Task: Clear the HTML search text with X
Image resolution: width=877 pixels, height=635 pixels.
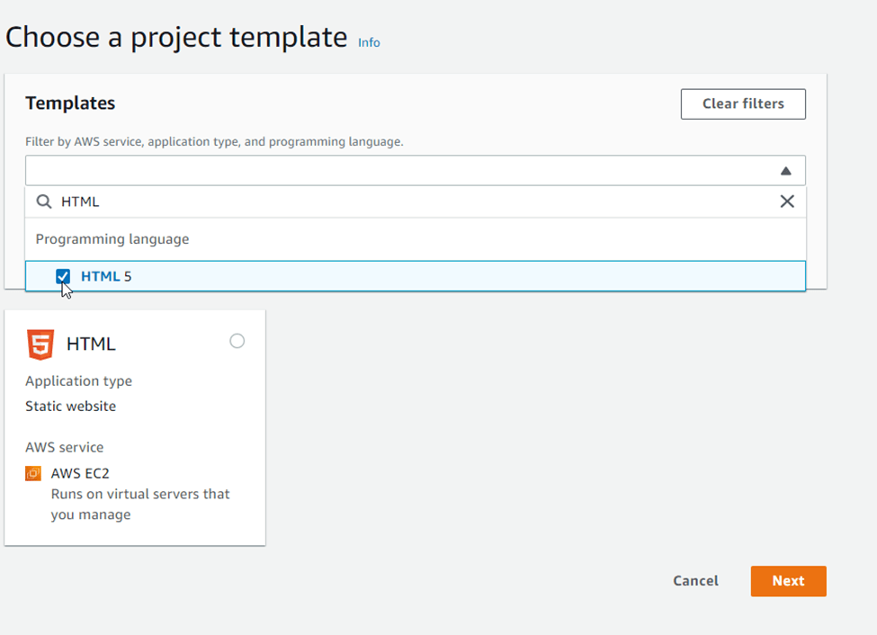Action: click(787, 201)
